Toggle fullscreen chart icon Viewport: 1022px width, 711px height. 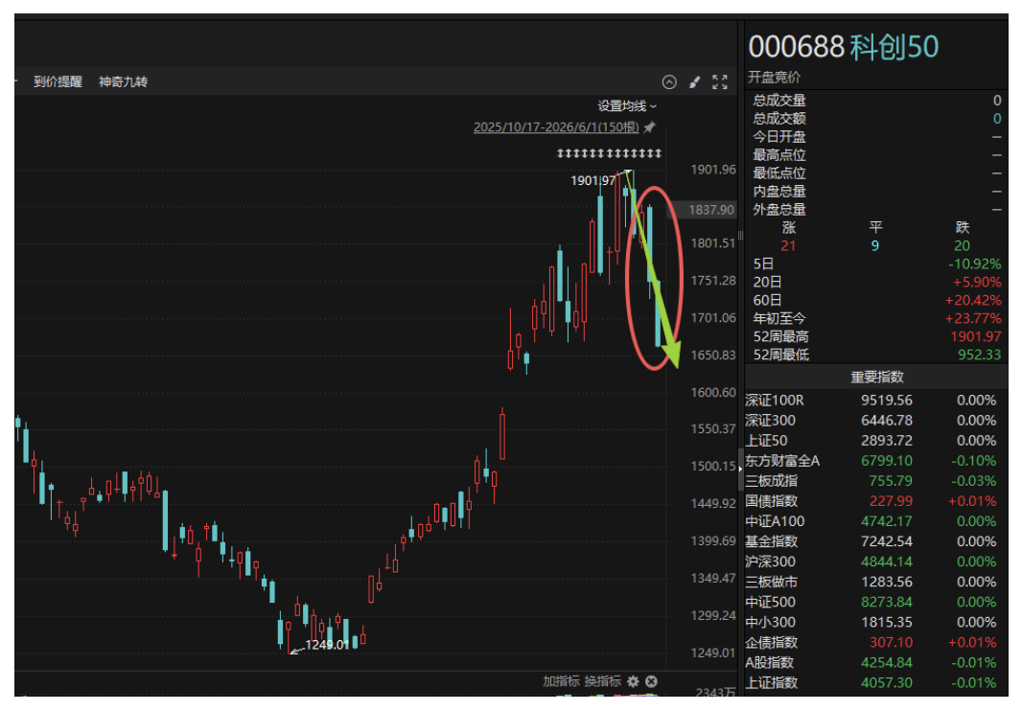tap(720, 81)
